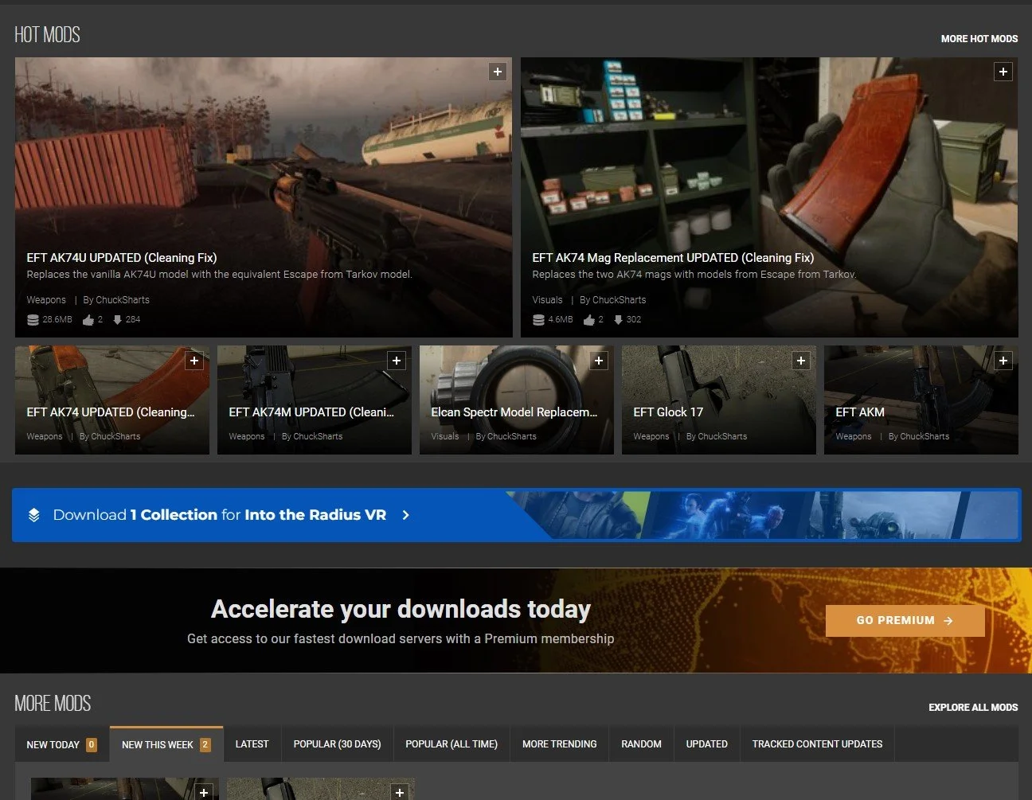Click the plus icon on EFT AK74U card
Screen dimensions: 1032x800
[x=498, y=71]
